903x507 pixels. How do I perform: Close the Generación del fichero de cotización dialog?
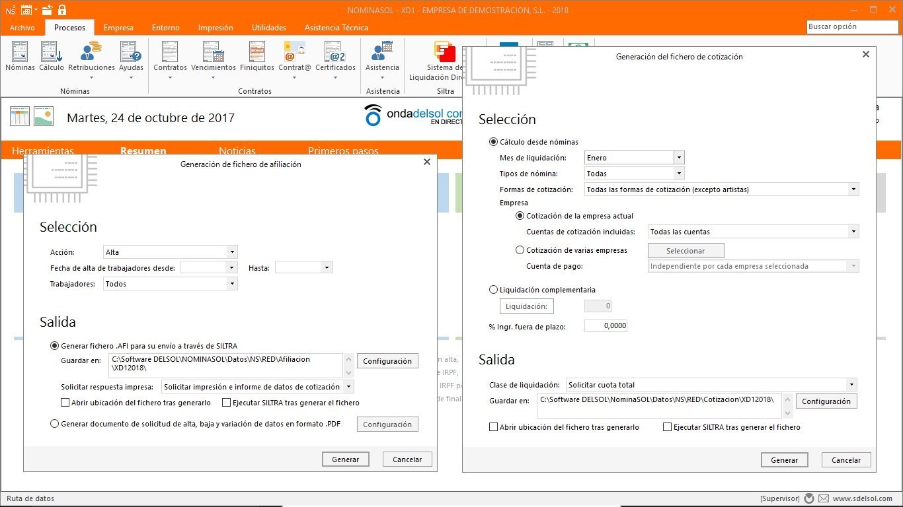point(866,55)
